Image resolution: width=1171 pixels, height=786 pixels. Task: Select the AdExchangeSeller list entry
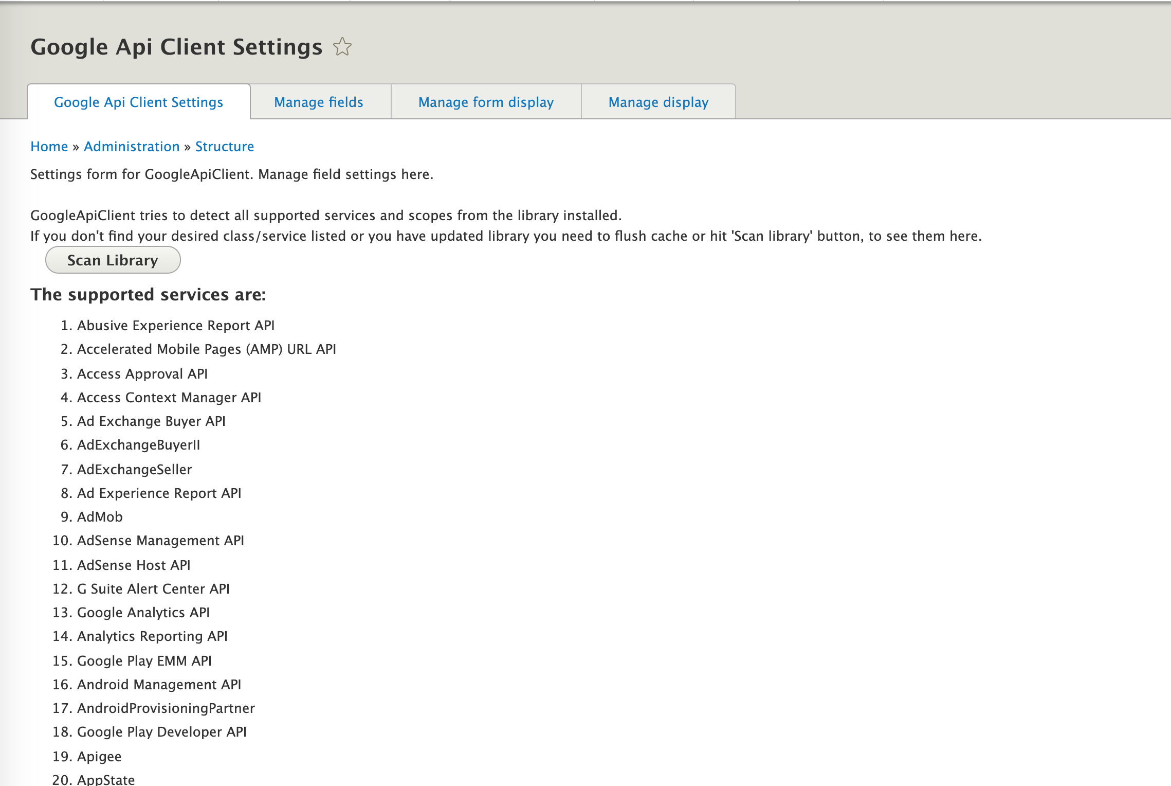click(x=134, y=470)
